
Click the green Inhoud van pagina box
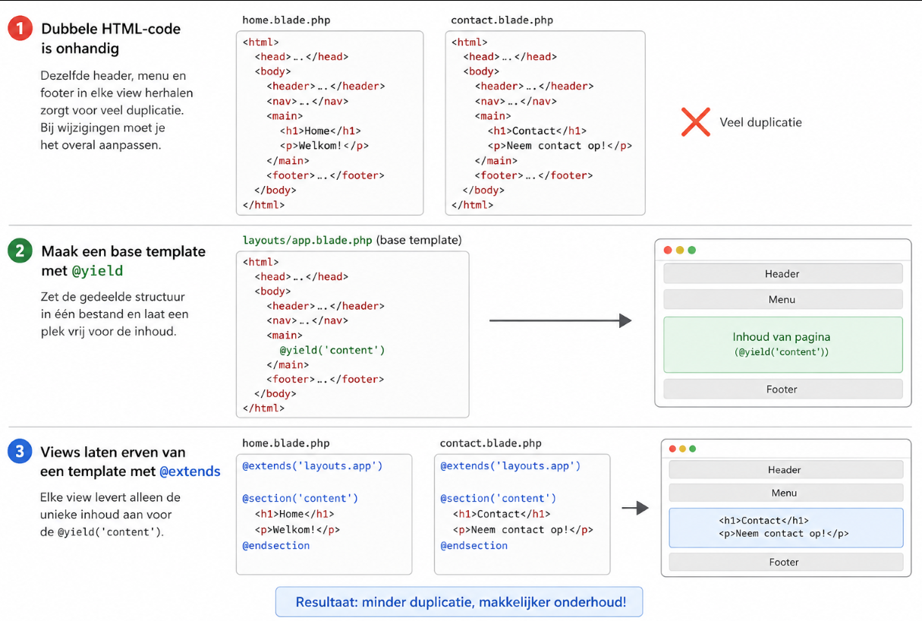[782, 344]
